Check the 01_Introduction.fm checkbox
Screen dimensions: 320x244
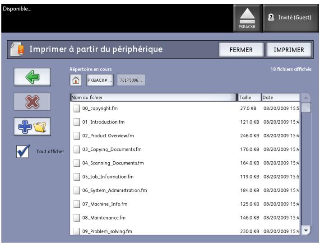tap(77, 122)
